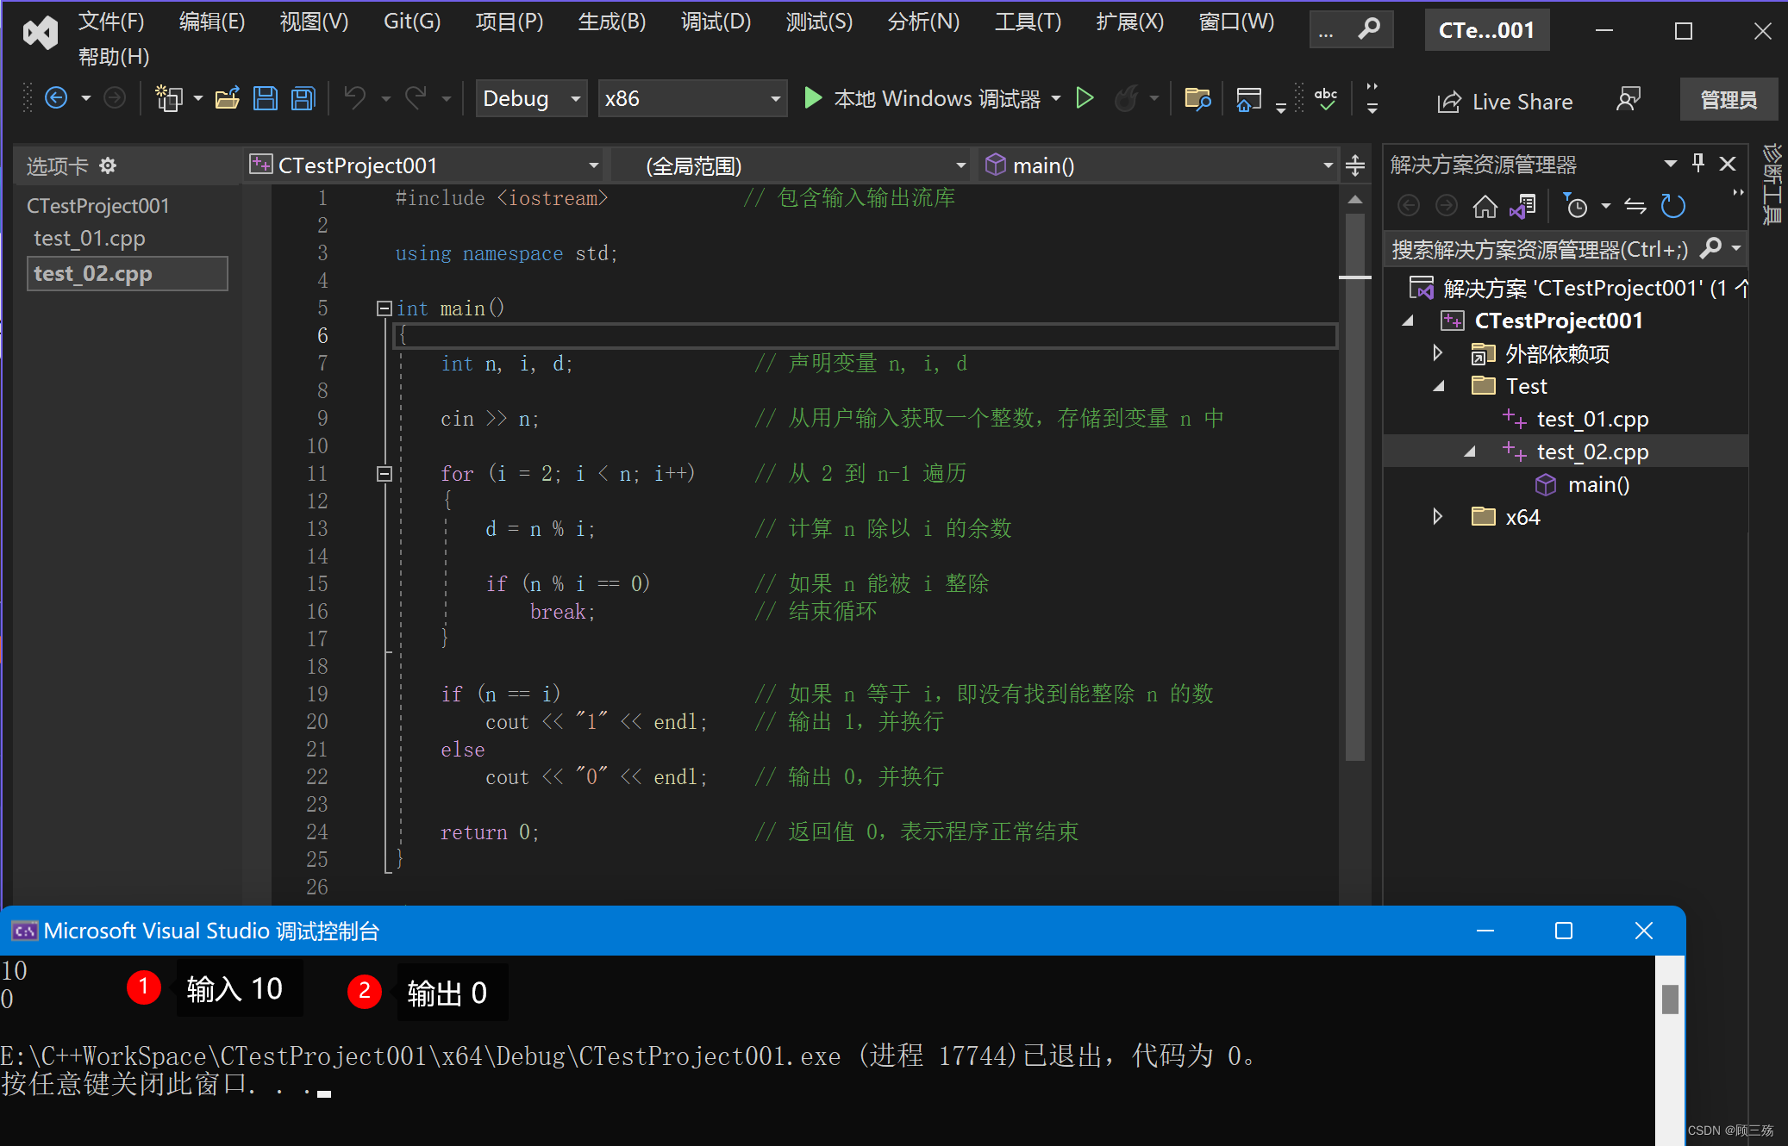
Task: Expand the x64 folder in tree
Action: coord(1437,517)
